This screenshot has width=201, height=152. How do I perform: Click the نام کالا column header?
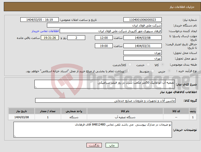[125, 111]
